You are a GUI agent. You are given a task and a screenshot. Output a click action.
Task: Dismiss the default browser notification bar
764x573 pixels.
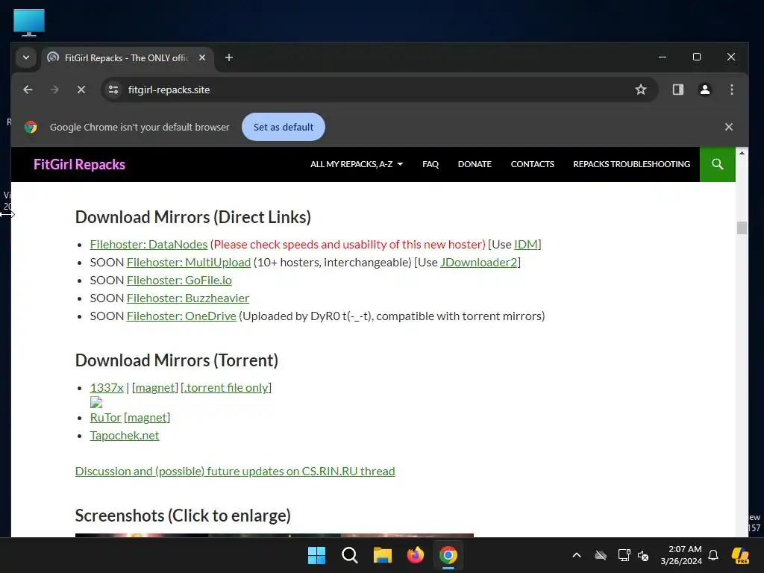(728, 127)
